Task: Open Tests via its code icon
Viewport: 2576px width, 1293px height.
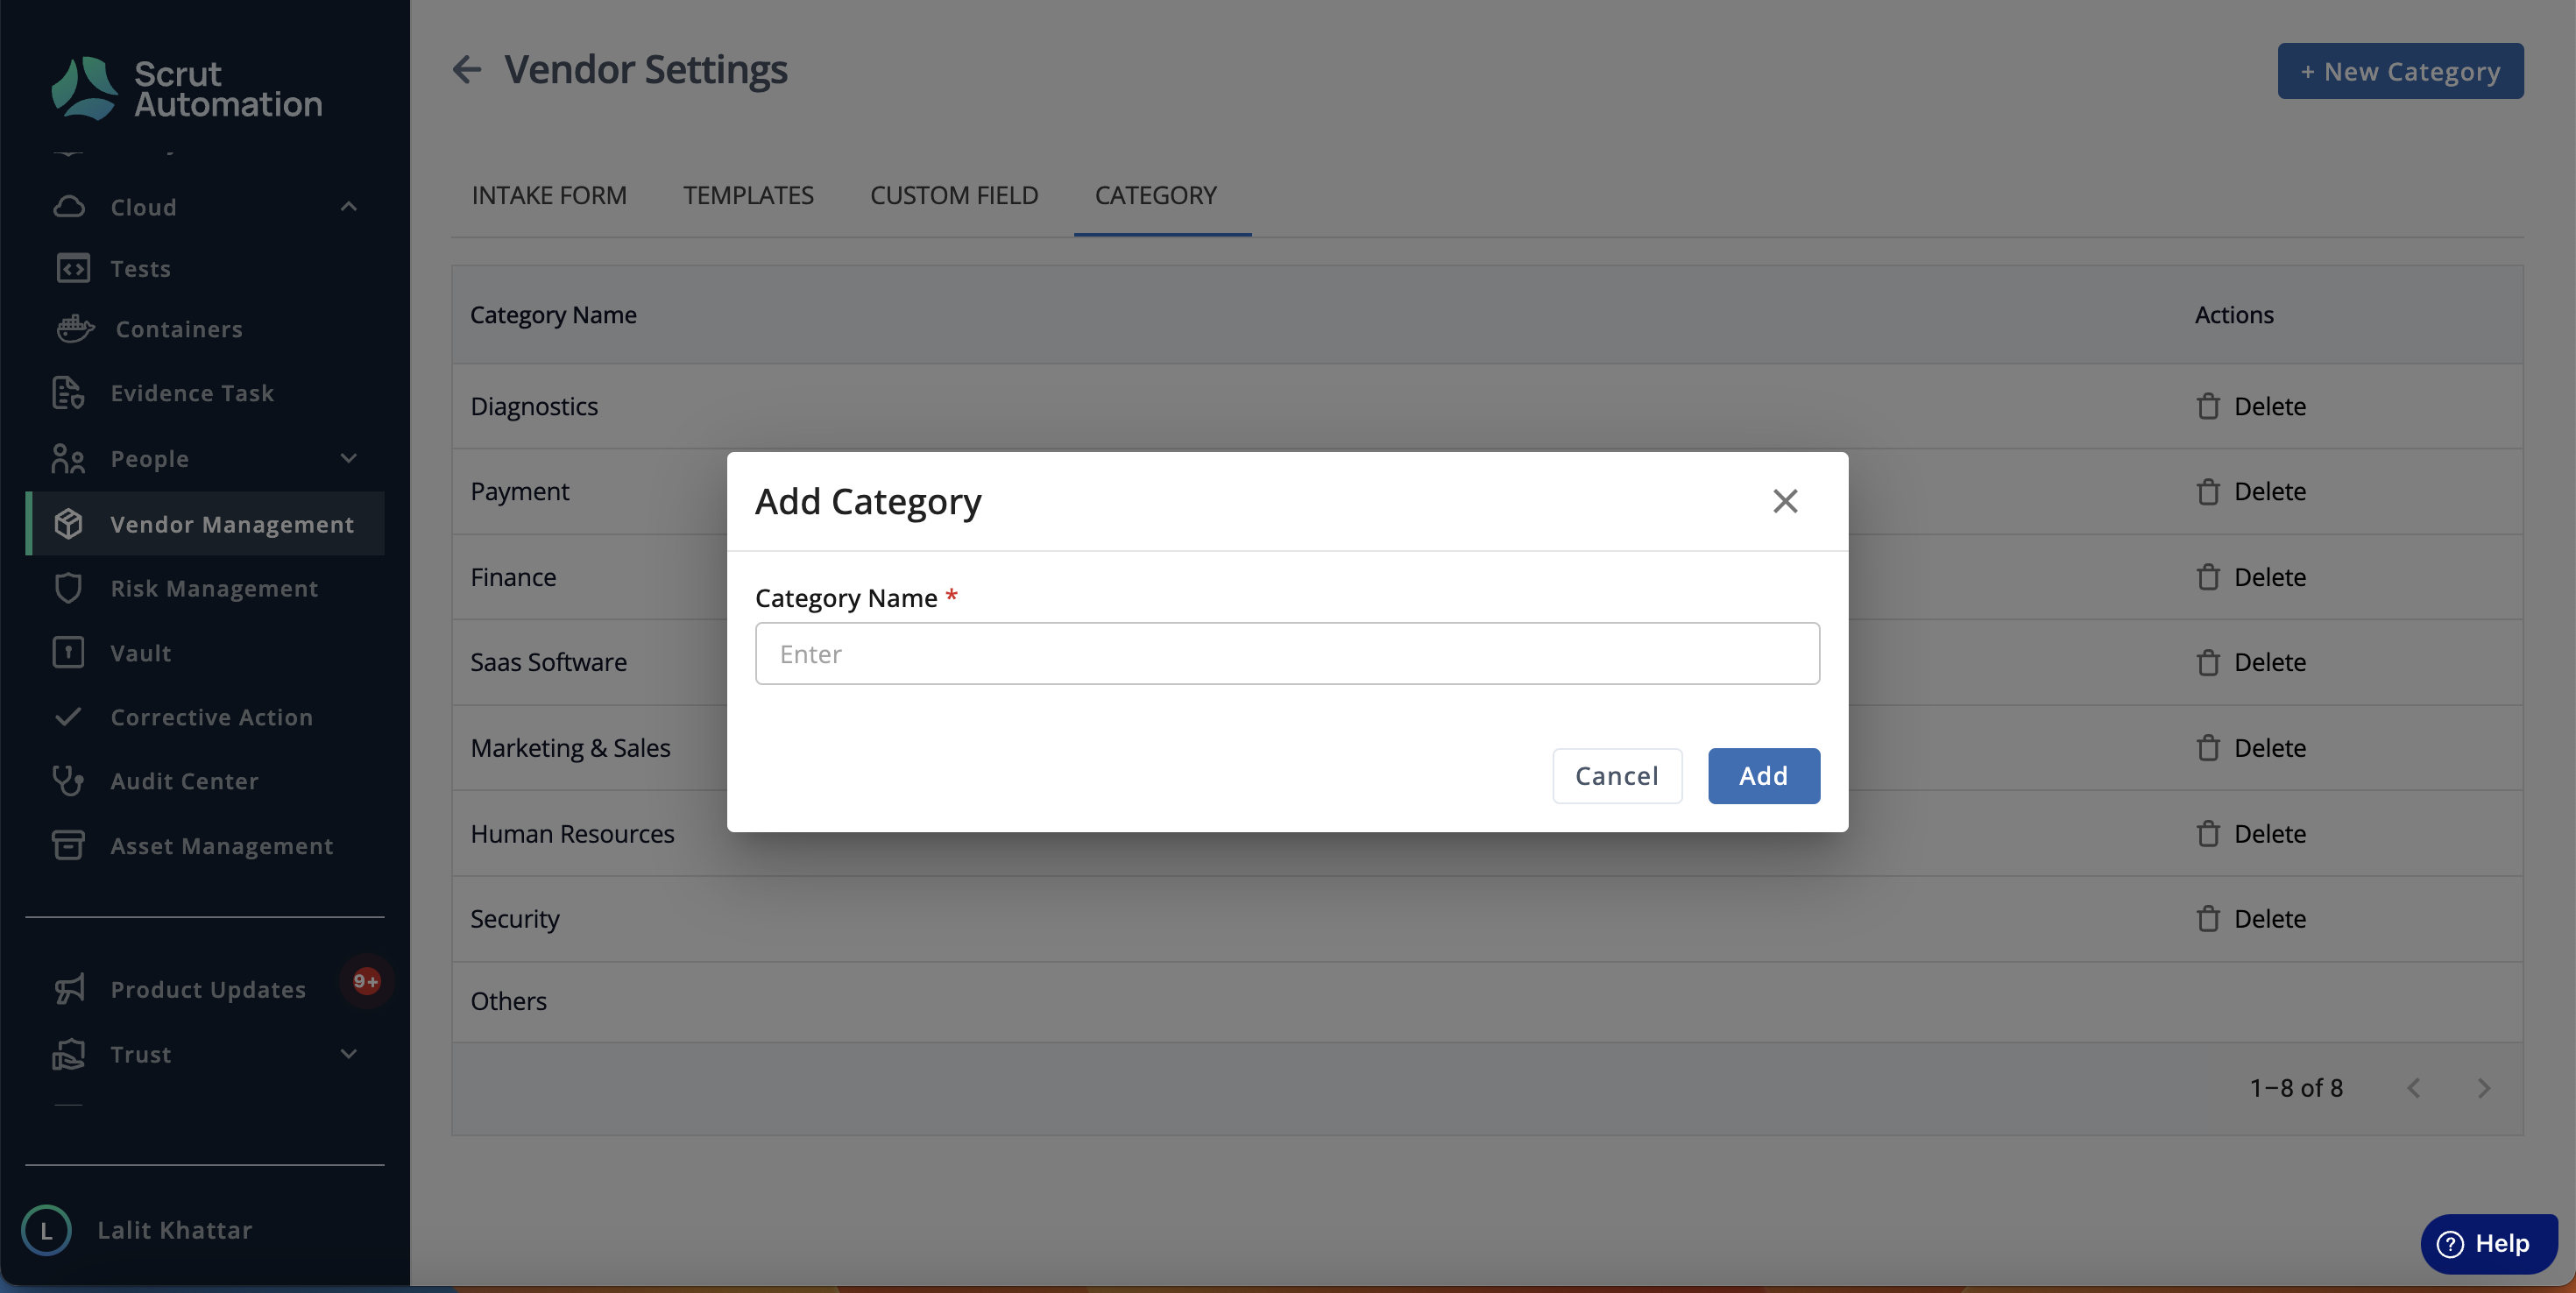Action: click(x=72, y=268)
